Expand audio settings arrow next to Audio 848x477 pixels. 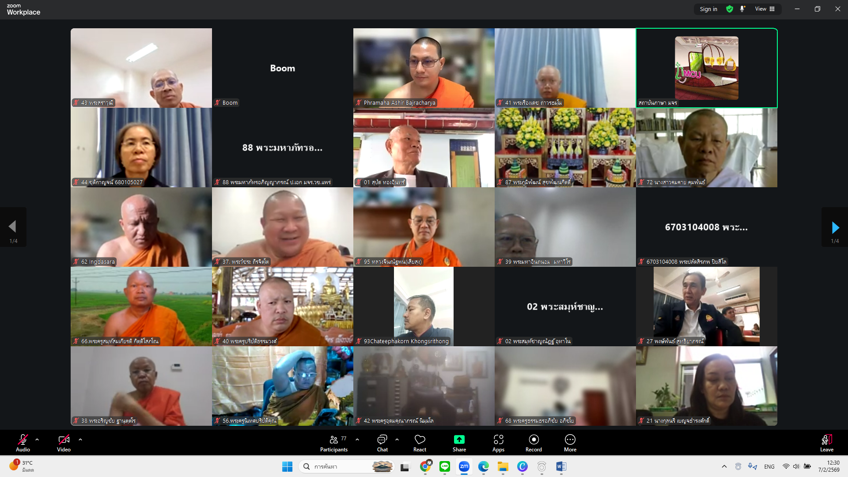pyautogui.click(x=37, y=439)
